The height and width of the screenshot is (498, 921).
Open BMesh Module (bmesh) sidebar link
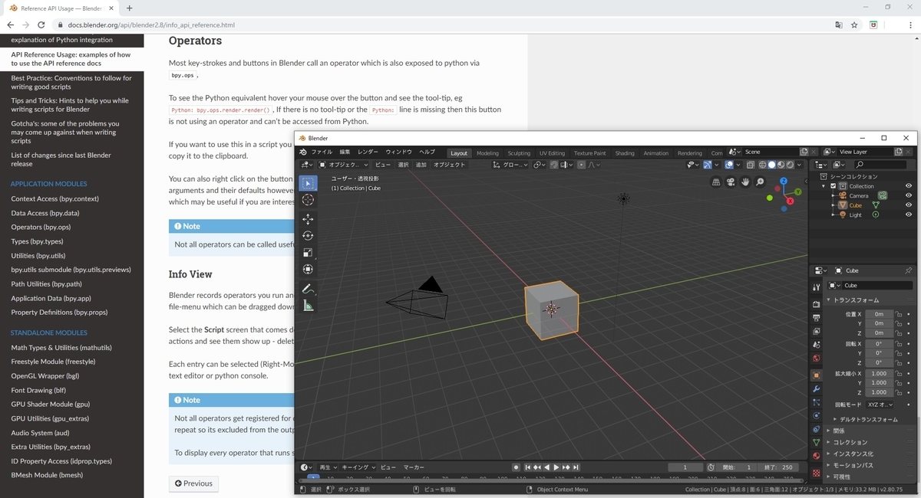pyautogui.click(x=47, y=475)
